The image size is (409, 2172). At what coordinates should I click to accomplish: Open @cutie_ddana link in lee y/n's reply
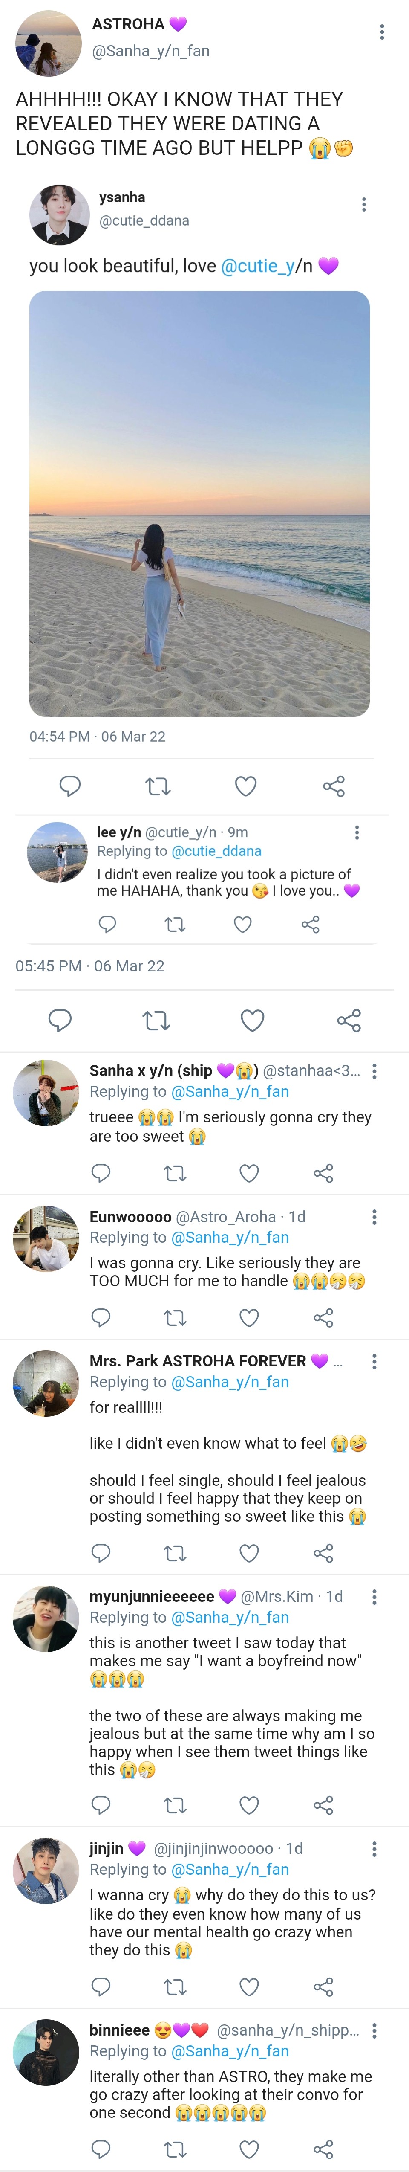[x=216, y=852]
